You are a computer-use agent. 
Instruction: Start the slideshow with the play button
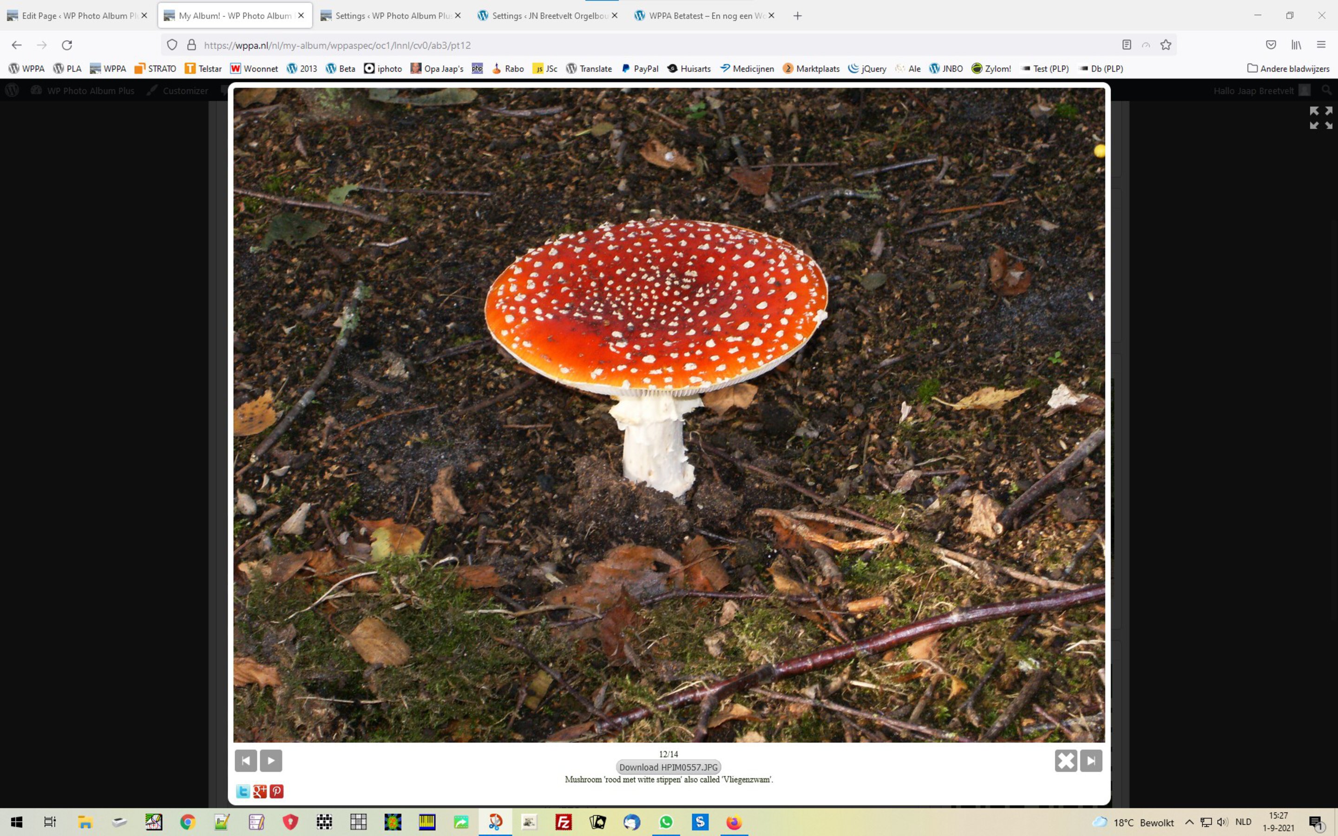click(x=271, y=760)
